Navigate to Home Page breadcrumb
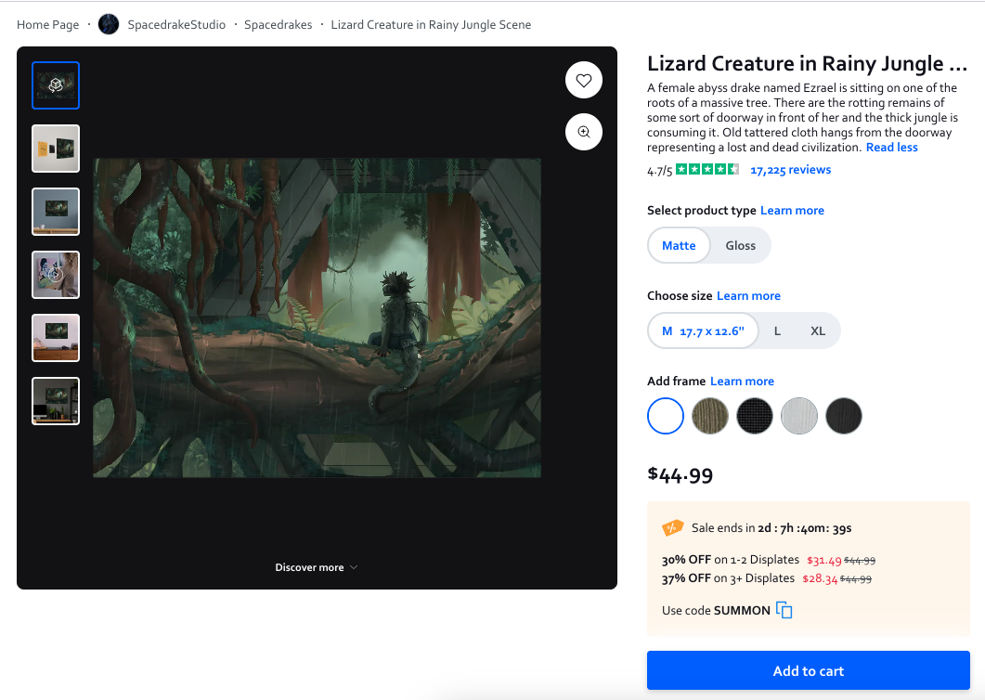 [47, 24]
